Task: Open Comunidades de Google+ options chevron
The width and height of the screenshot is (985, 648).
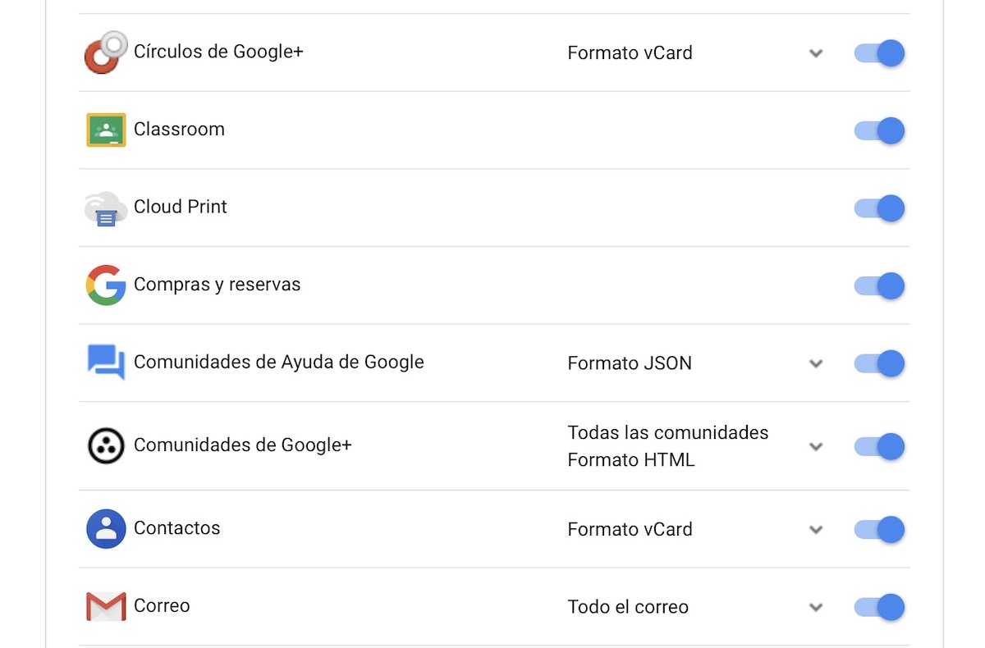Action: click(816, 447)
